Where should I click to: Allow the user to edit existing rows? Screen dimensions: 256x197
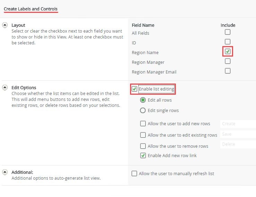point(143,135)
